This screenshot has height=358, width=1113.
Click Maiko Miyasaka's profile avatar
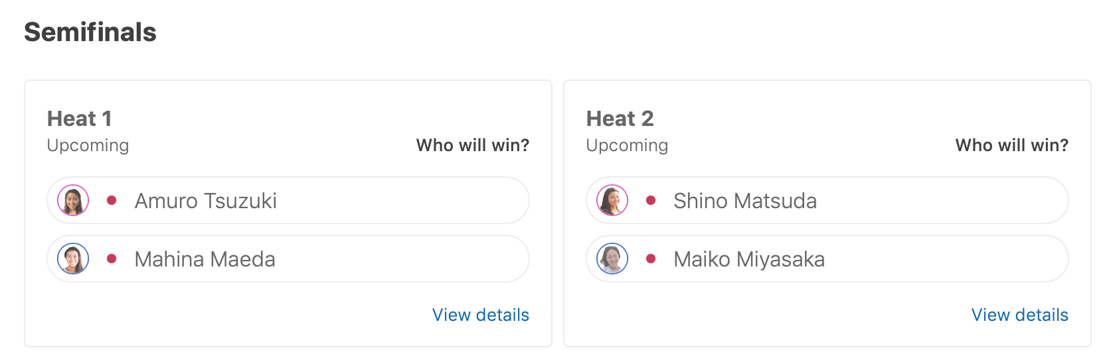click(x=612, y=259)
